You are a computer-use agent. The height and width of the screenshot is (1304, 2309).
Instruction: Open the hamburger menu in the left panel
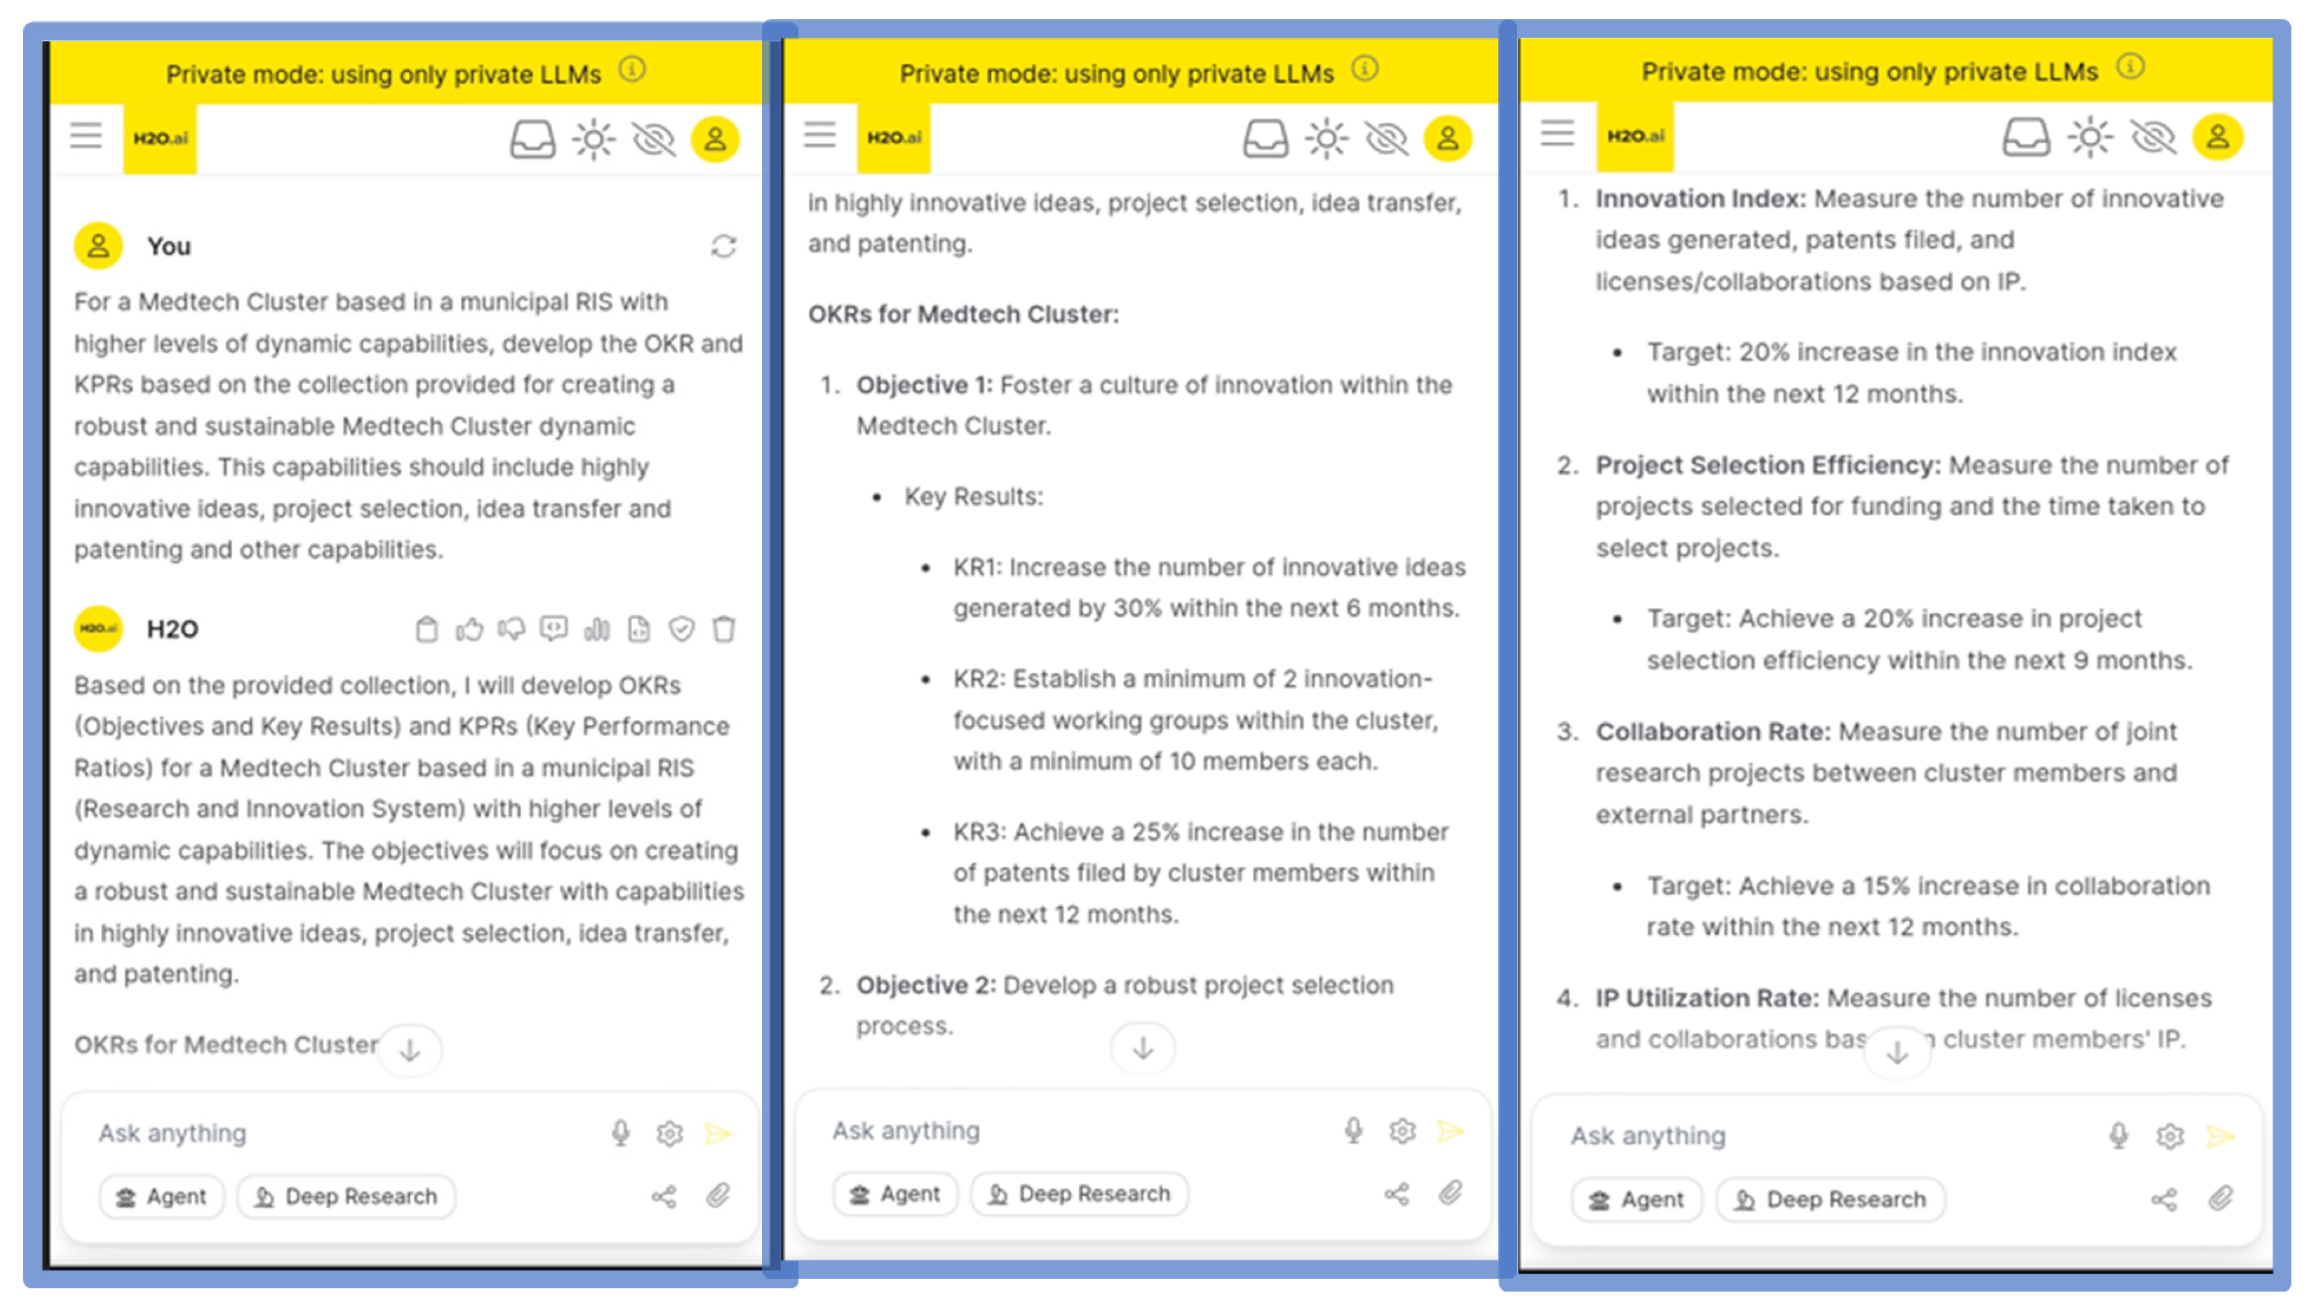86,135
